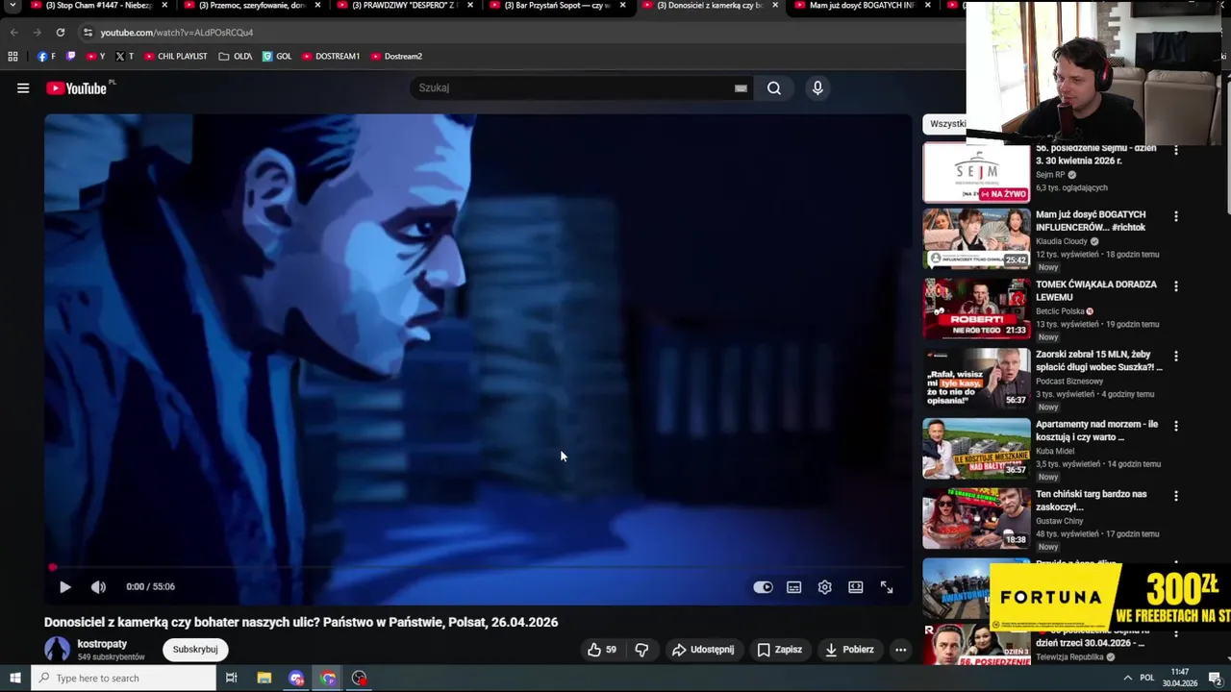Open the kostropaty channel name link
The image size is (1231, 692).
coord(102,644)
